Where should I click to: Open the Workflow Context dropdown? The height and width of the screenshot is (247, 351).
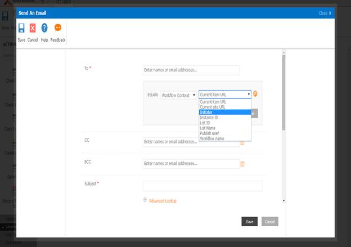point(178,95)
